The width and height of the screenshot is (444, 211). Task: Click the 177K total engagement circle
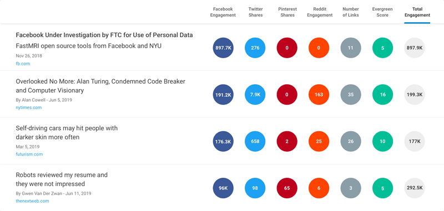point(415,141)
